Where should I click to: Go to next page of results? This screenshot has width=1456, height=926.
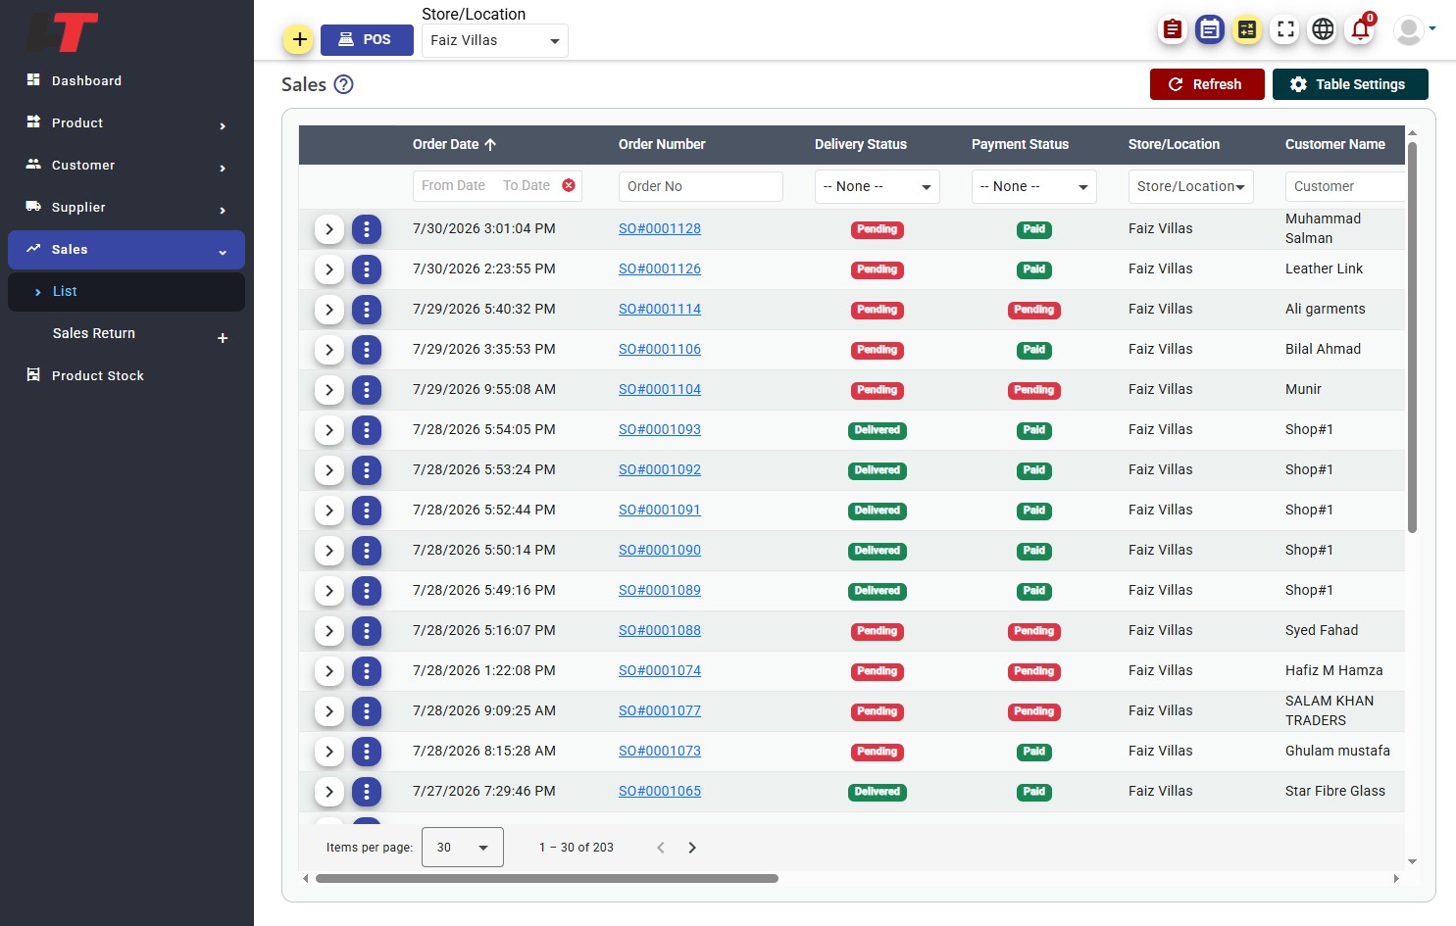(692, 848)
